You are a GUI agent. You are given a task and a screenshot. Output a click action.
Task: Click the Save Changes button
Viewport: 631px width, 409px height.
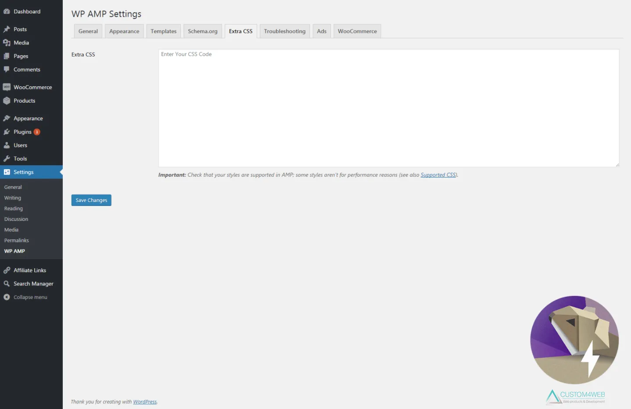(x=91, y=200)
